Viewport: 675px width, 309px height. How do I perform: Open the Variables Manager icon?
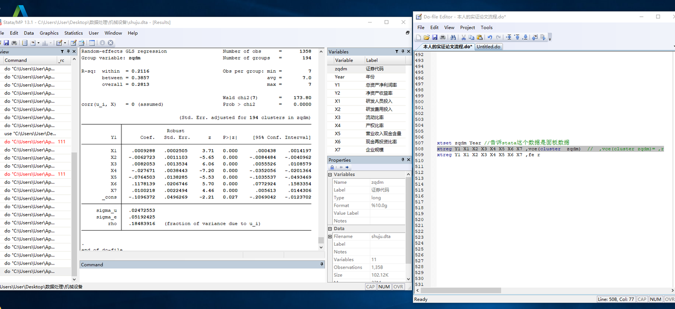[91, 43]
